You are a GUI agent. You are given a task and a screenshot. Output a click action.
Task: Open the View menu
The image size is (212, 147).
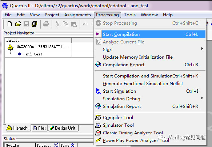(x=35, y=15)
